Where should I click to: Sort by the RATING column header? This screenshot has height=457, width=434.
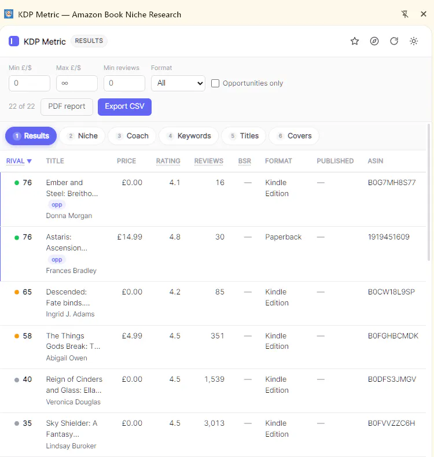pyautogui.click(x=168, y=161)
